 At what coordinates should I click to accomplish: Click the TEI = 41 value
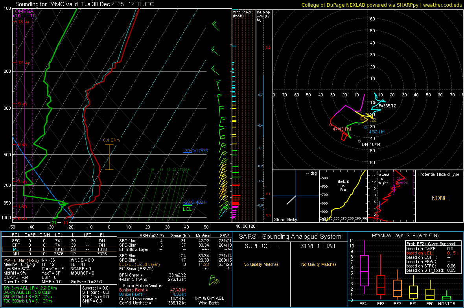point(78,264)
